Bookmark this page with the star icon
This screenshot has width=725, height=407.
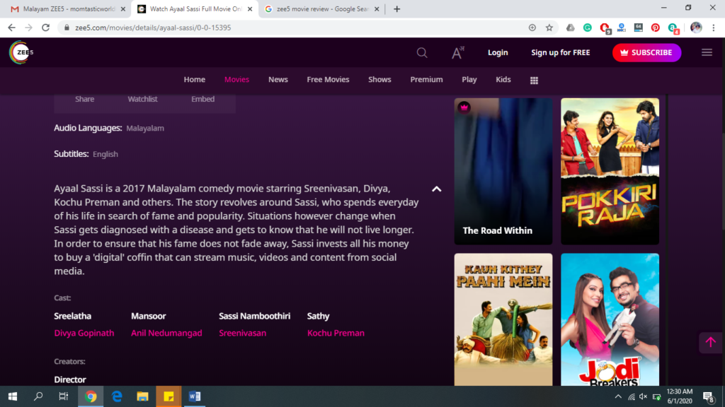click(x=549, y=28)
